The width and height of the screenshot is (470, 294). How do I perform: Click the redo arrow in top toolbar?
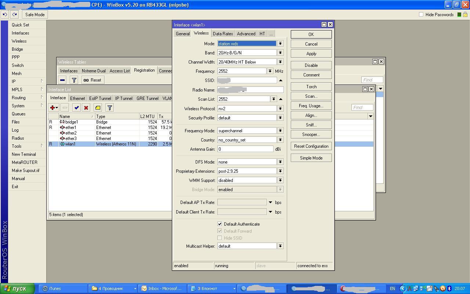[x=14, y=15]
